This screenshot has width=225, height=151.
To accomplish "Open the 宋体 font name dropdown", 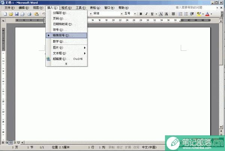I will 121,14.
